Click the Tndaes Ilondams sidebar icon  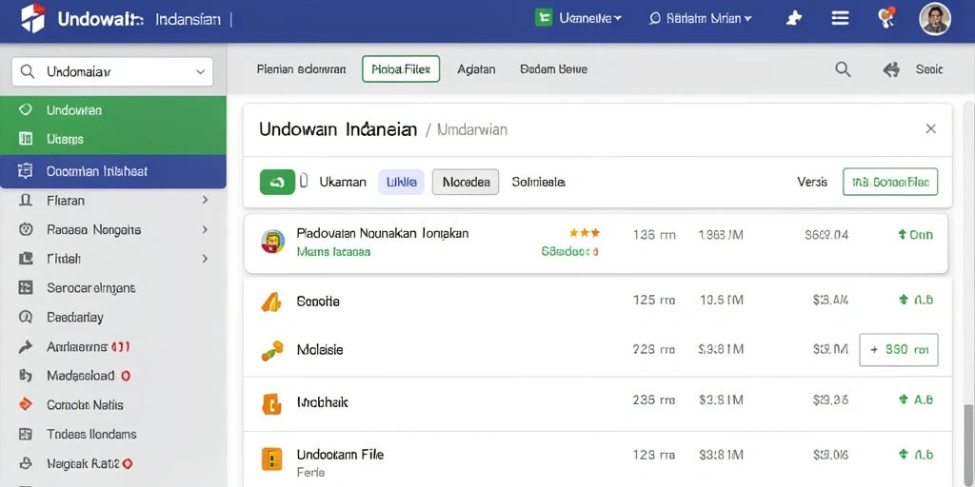[26, 434]
